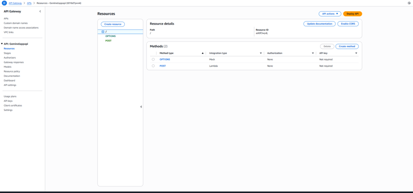Click Update documentation button

tap(319, 24)
